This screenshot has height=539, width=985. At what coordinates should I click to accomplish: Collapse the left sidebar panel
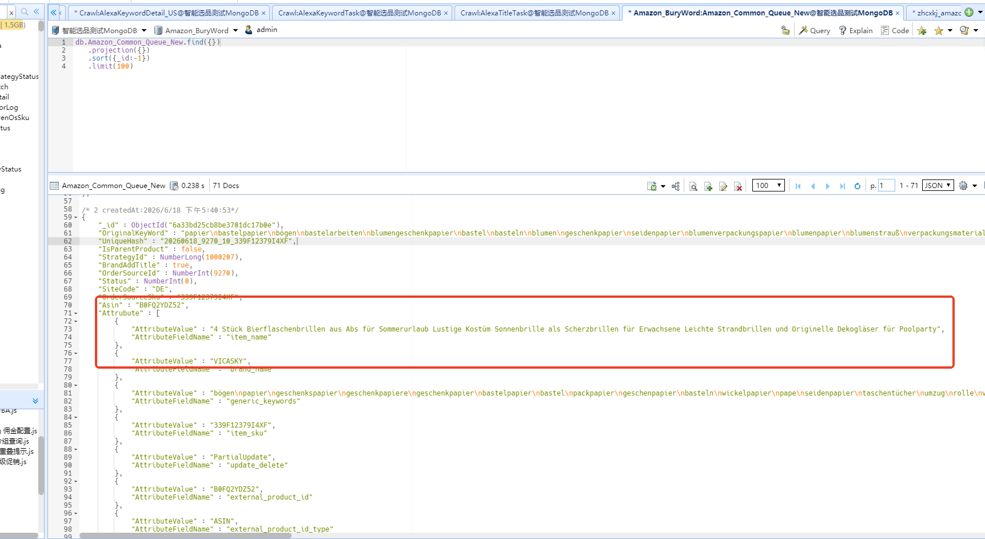point(37,11)
